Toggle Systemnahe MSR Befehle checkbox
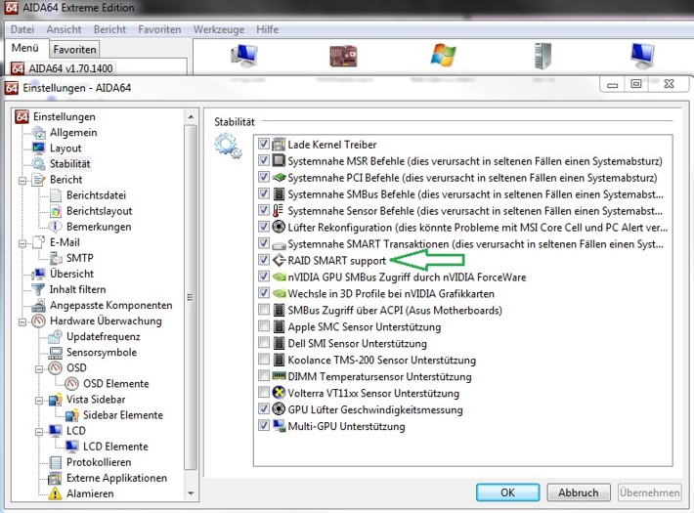This screenshot has width=694, height=513. click(264, 160)
